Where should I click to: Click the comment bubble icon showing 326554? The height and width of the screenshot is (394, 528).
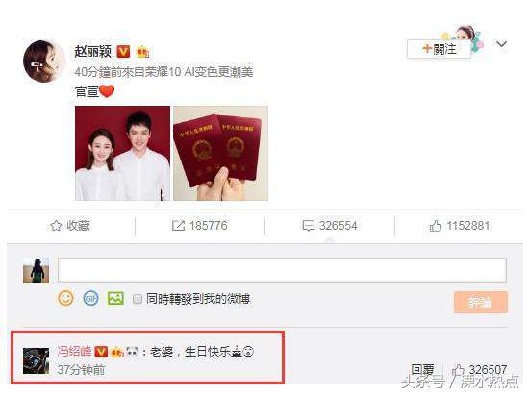tap(309, 226)
